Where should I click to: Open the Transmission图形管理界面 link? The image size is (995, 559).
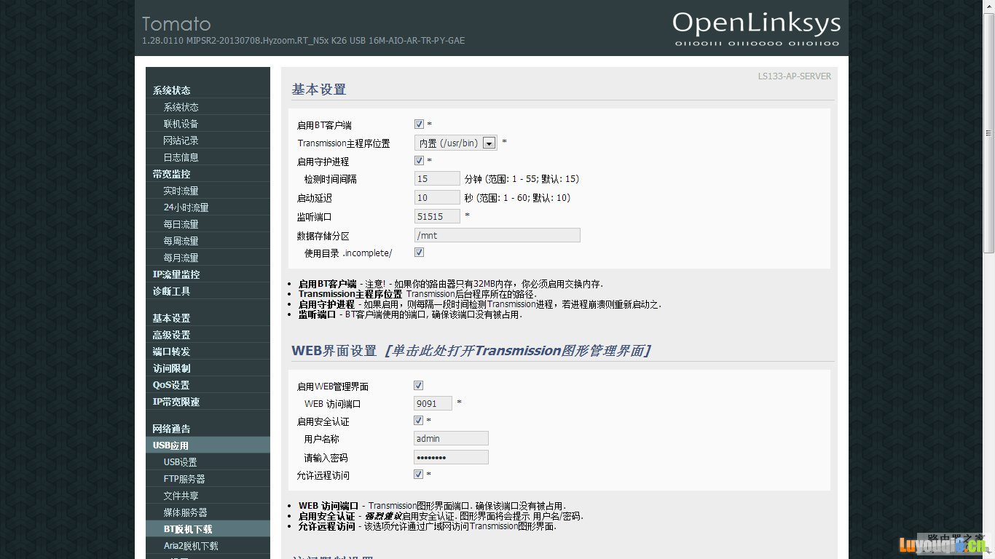click(x=517, y=351)
